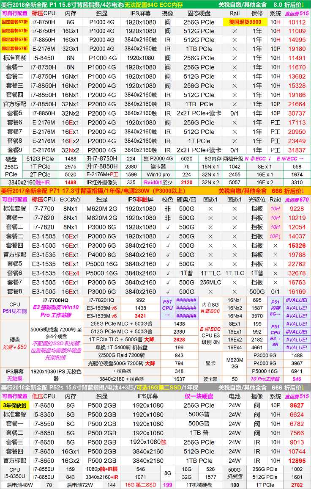The width and height of the screenshot is (311, 489).
Task: Select the yellow 3年保缺货 cell
Action: click(x=15, y=405)
